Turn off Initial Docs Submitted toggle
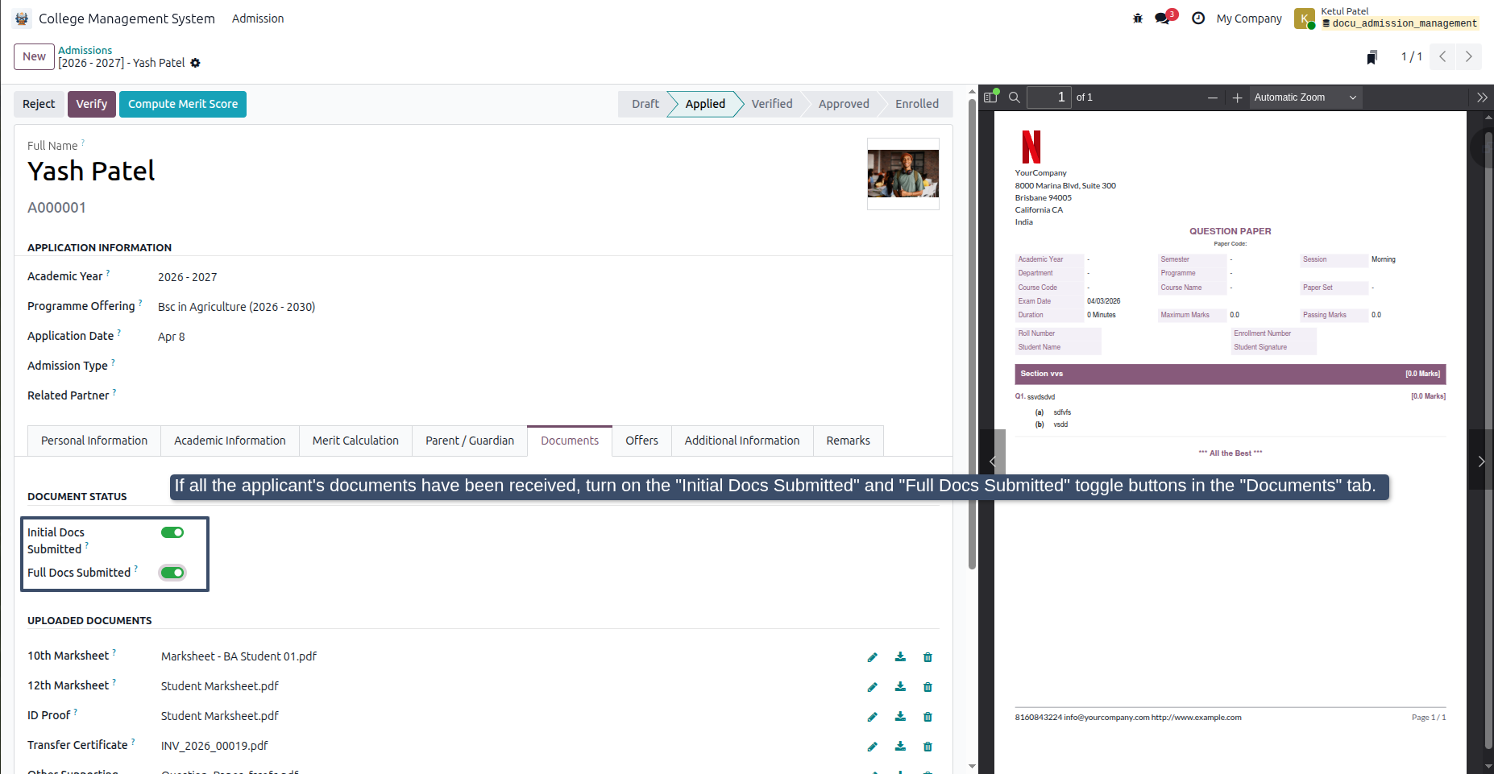 172,532
